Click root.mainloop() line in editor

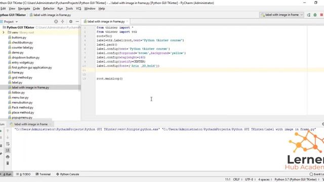pos(109,79)
